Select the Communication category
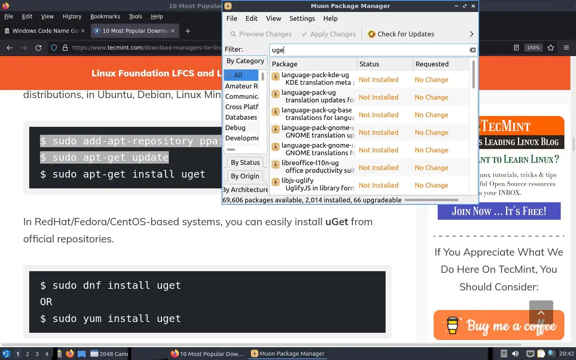The width and height of the screenshot is (576, 360). pyautogui.click(x=241, y=96)
